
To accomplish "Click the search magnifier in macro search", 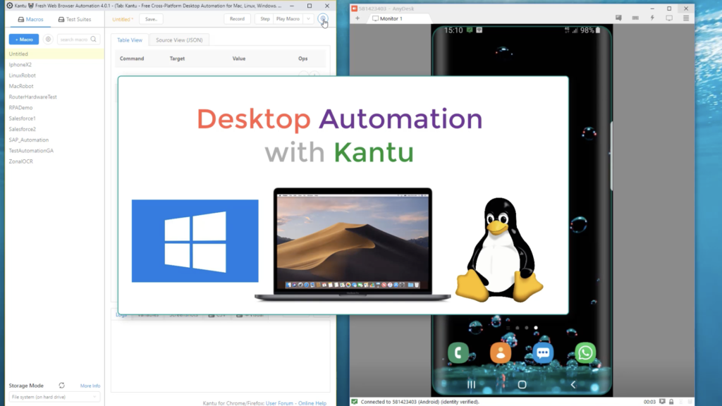I will click(94, 39).
